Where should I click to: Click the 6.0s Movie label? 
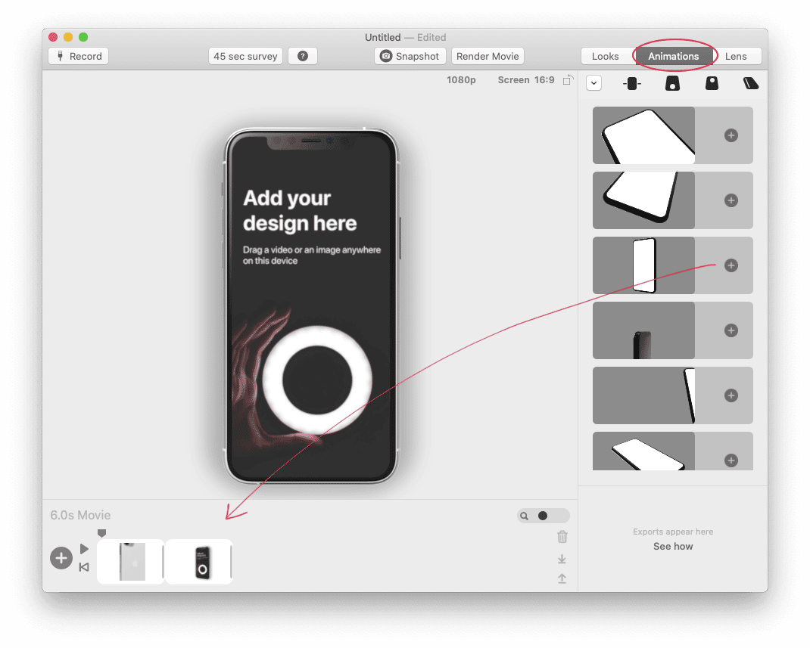pyautogui.click(x=80, y=515)
